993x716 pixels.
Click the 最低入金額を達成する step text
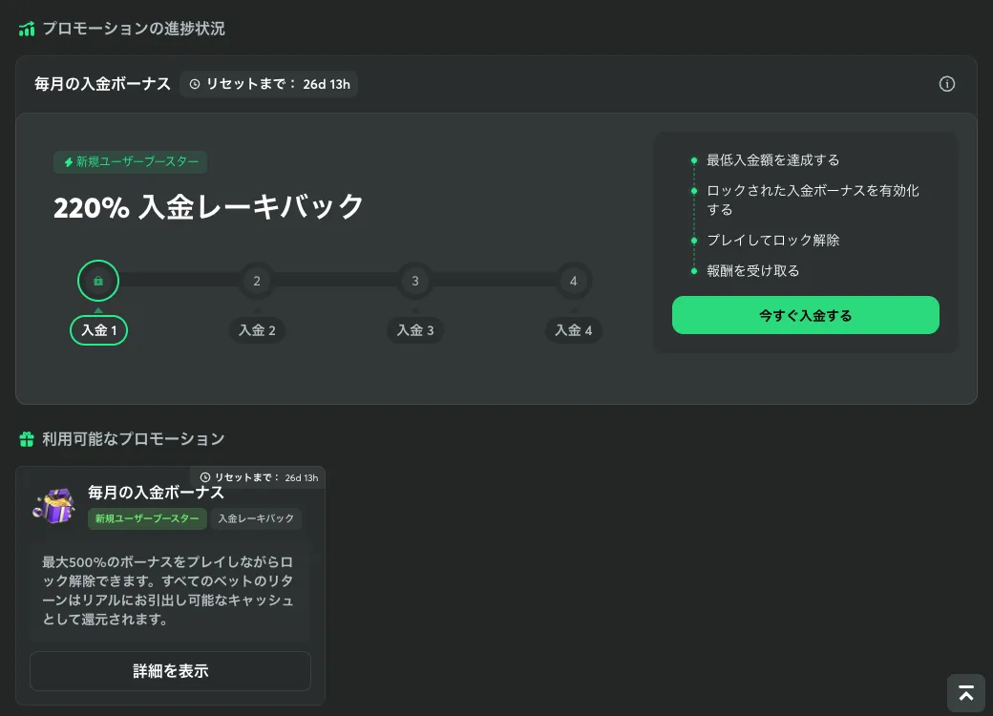point(772,160)
